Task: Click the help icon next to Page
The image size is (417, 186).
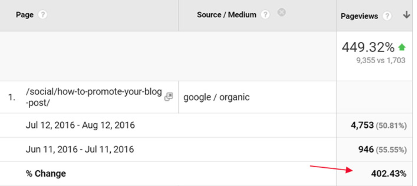Action: pyautogui.click(x=43, y=15)
